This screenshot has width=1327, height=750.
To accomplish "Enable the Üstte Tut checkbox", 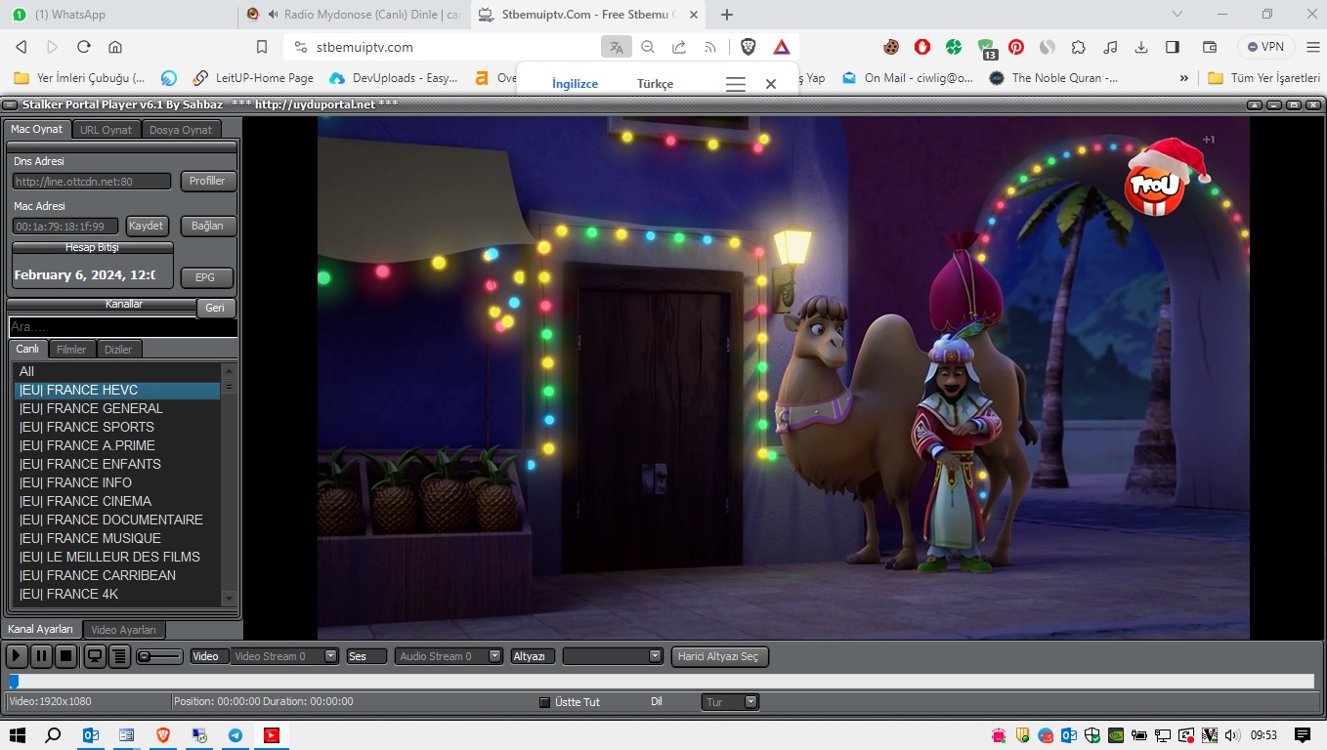I will coord(545,702).
